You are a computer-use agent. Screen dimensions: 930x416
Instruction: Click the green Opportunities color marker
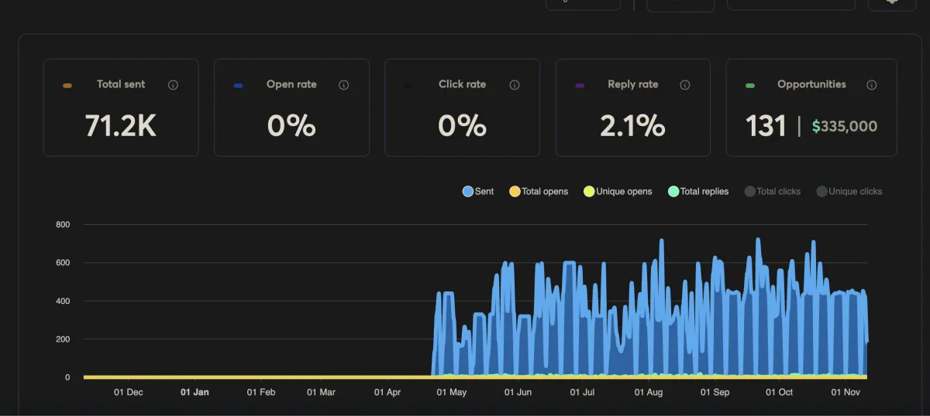[750, 85]
